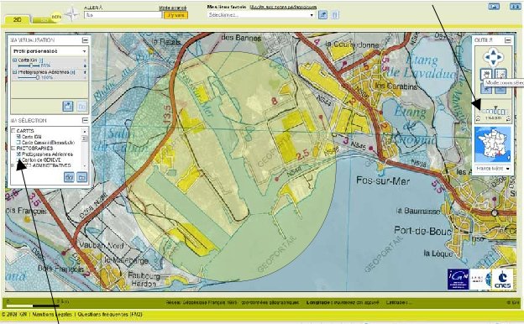Click the pin icon beside favorites dropdown
Viewport: 524px width, 324px height.
pos(322,15)
